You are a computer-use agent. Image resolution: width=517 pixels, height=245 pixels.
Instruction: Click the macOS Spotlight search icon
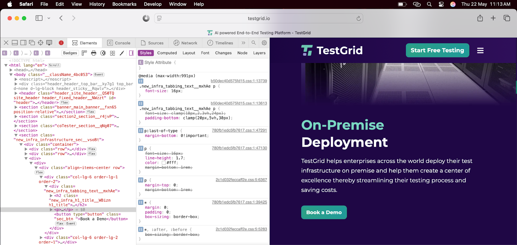click(x=429, y=4)
